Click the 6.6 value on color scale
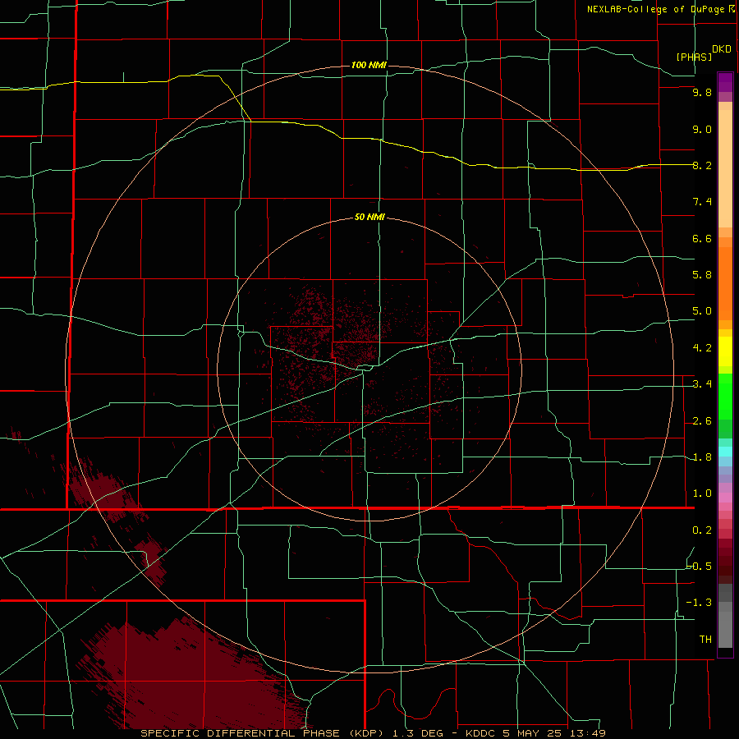Image resolution: width=739 pixels, height=739 pixels. point(702,238)
